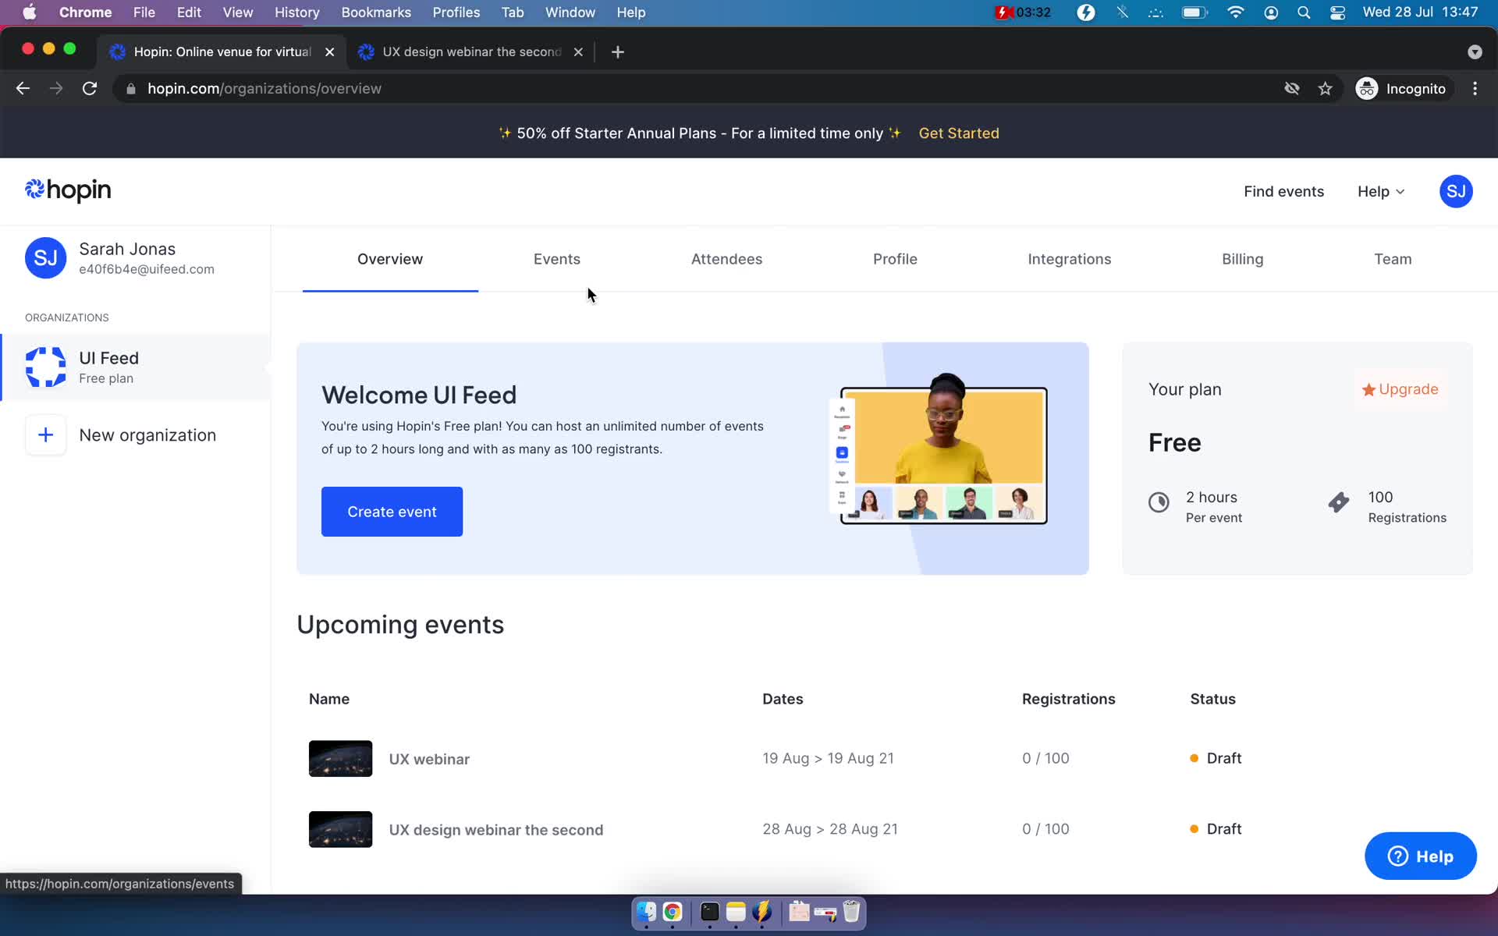The width and height of the screenshot is (1498, 936).
Task: Close the Hopin Online venue tab
Action: [x=329, y=52]
